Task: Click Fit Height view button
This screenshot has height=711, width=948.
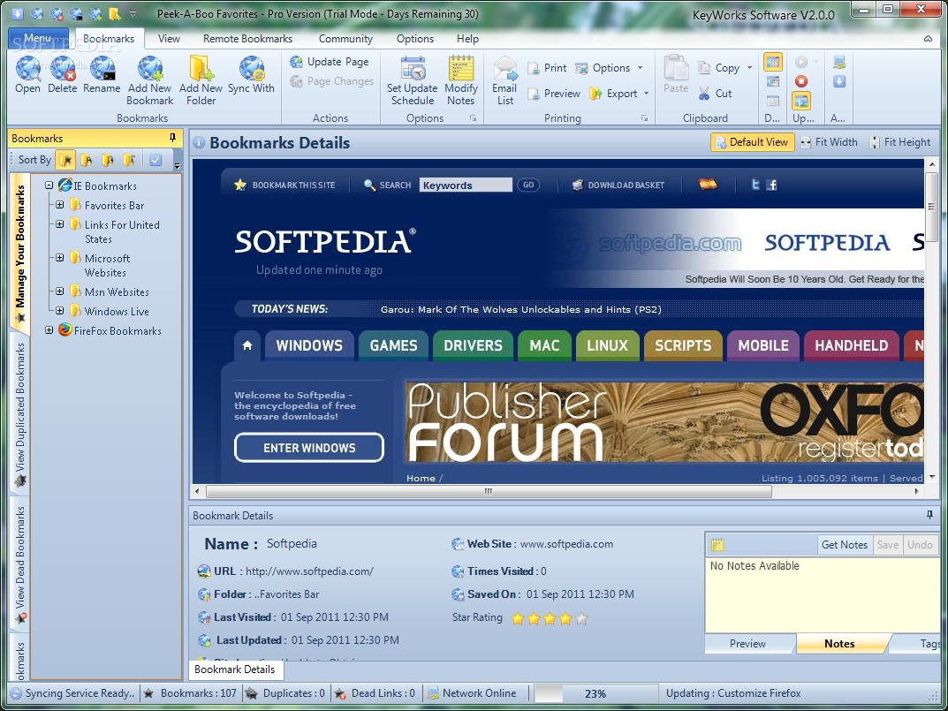Action: (900, 142)
